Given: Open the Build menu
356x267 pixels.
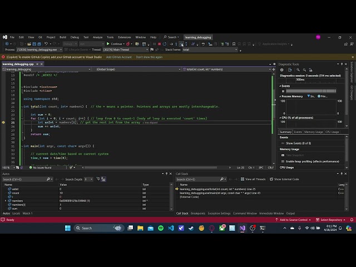Looking at the screenshot, I should 63,37.
